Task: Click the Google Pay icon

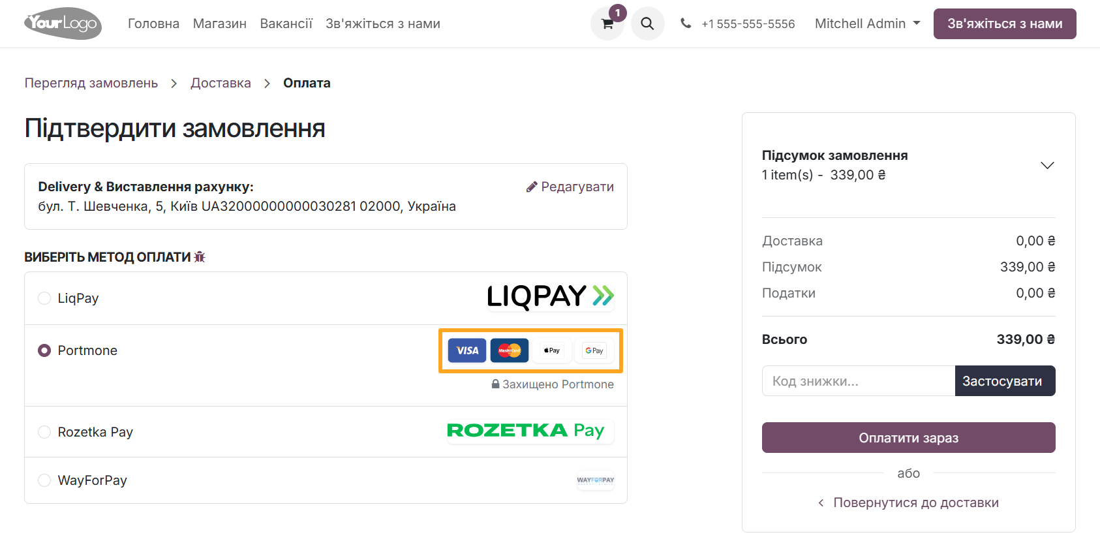Action: (594, 350)
